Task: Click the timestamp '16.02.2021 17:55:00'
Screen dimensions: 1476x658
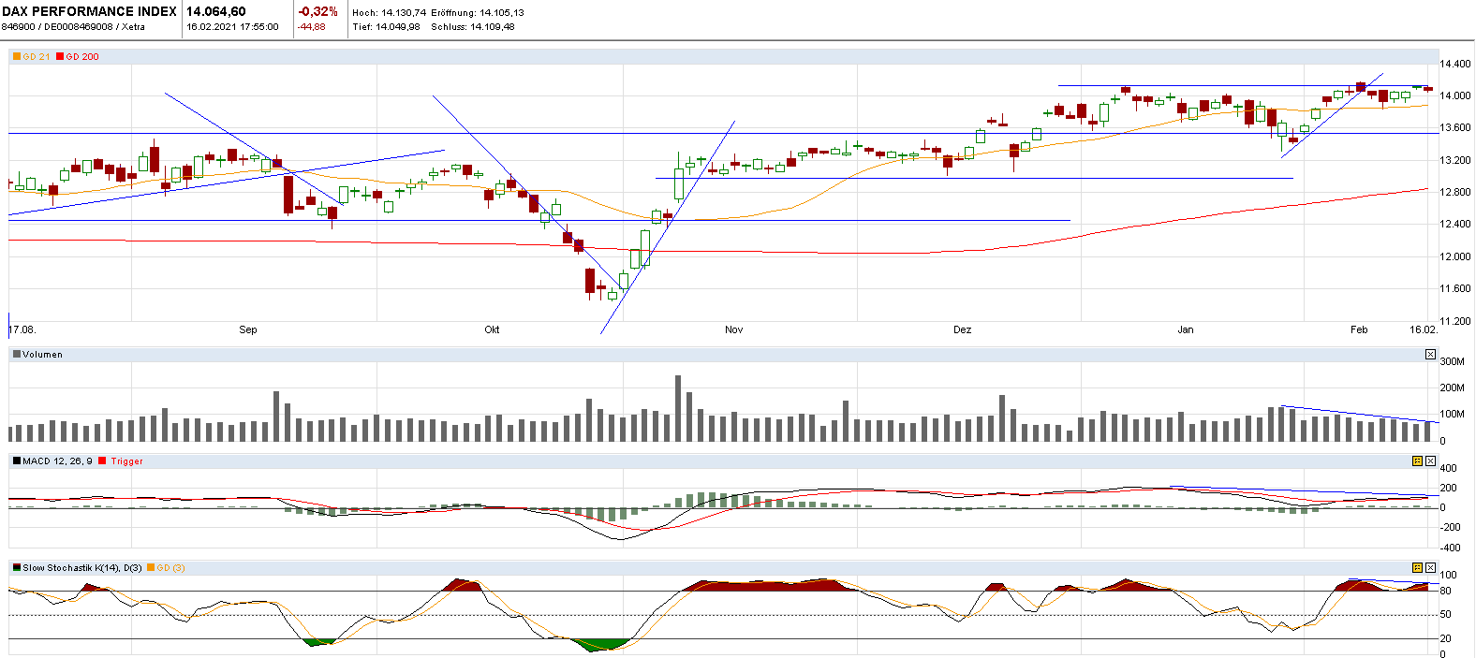Action: tap(232, 26)
